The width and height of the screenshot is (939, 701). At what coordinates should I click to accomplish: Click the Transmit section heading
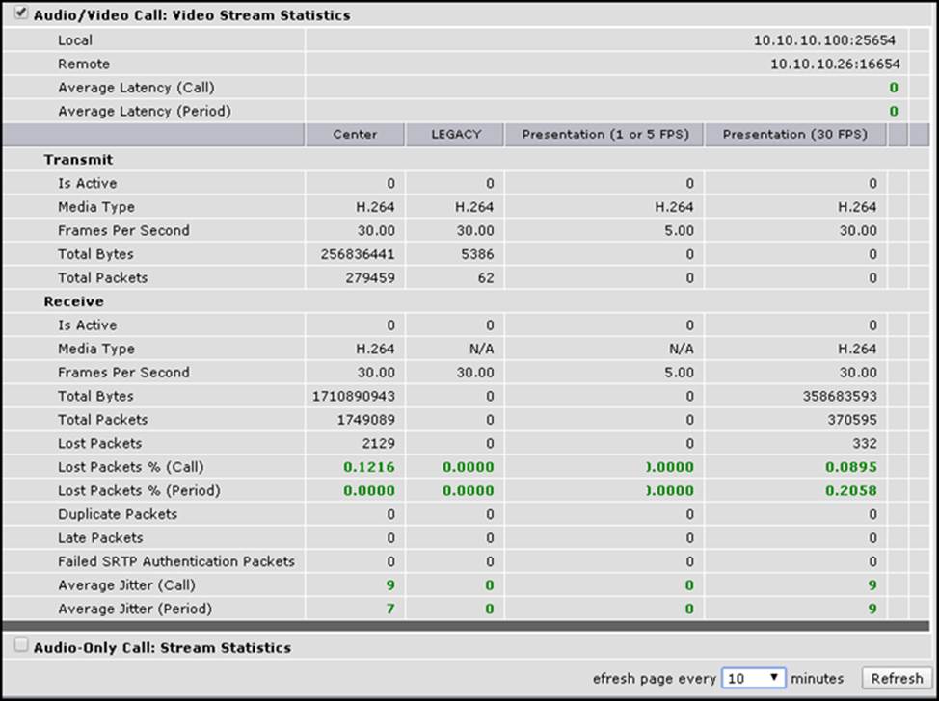click(x=78, y=160)
